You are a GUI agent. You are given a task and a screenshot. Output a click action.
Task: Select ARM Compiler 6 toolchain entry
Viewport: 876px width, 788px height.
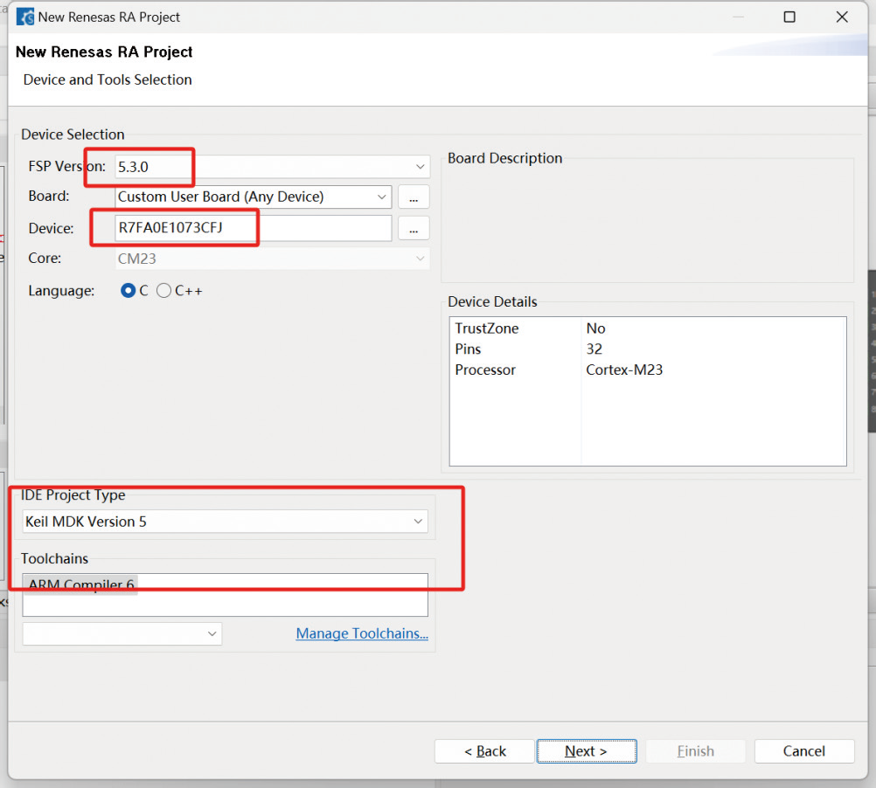(x=81, y=584)
